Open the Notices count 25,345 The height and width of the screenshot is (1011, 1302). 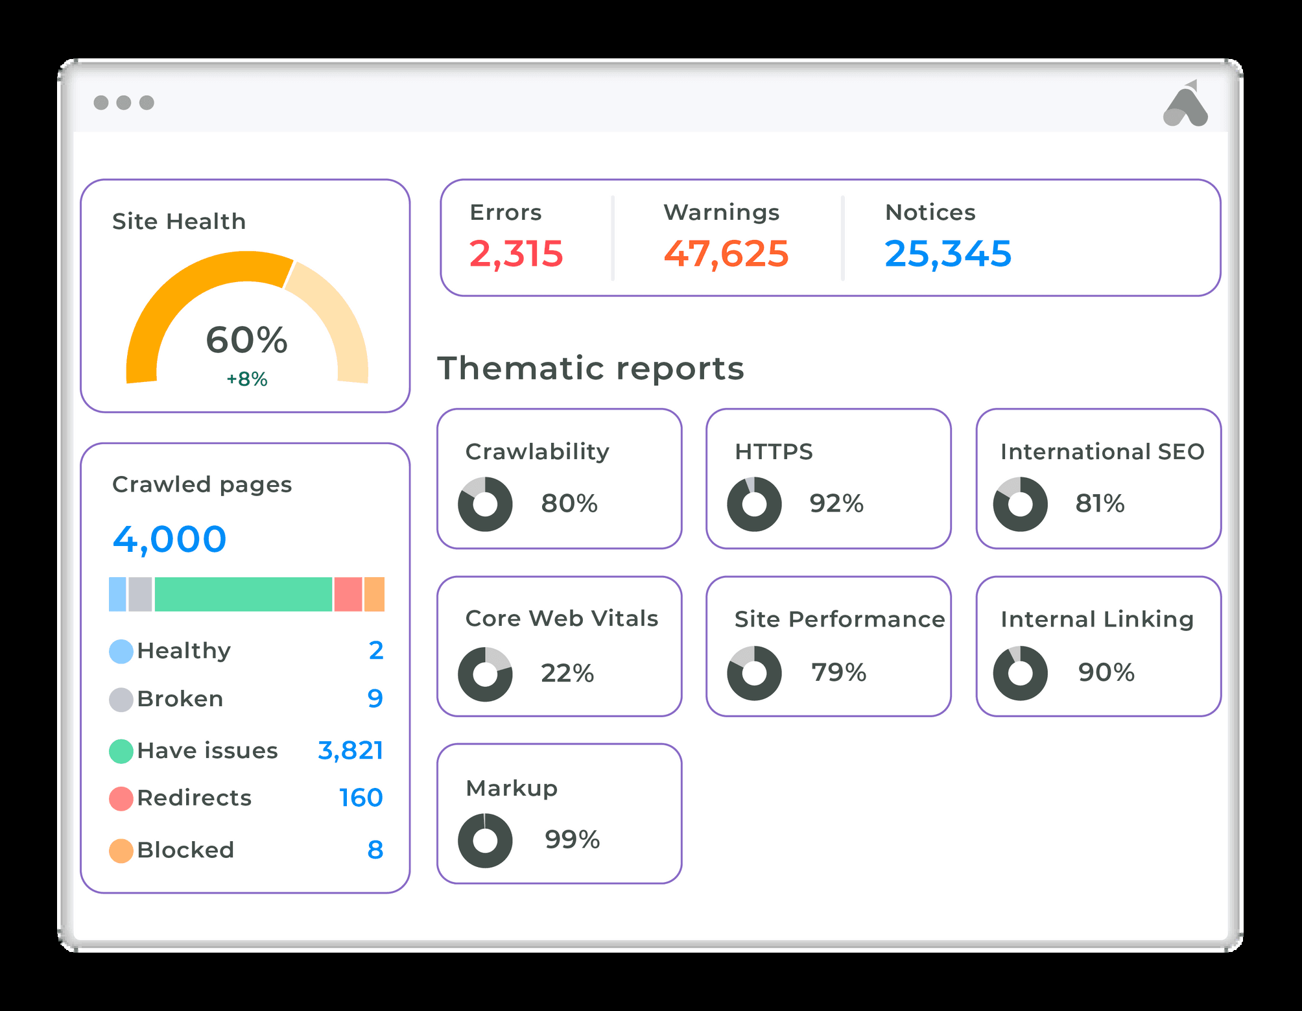[948, 254]
